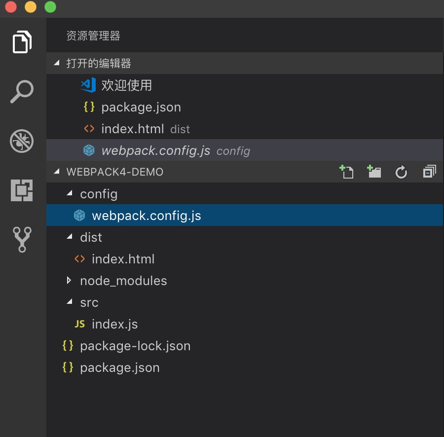The width and height of the screenshot is (444, 437).
Task: Open the Source Control view
Action: click(21, 240)
